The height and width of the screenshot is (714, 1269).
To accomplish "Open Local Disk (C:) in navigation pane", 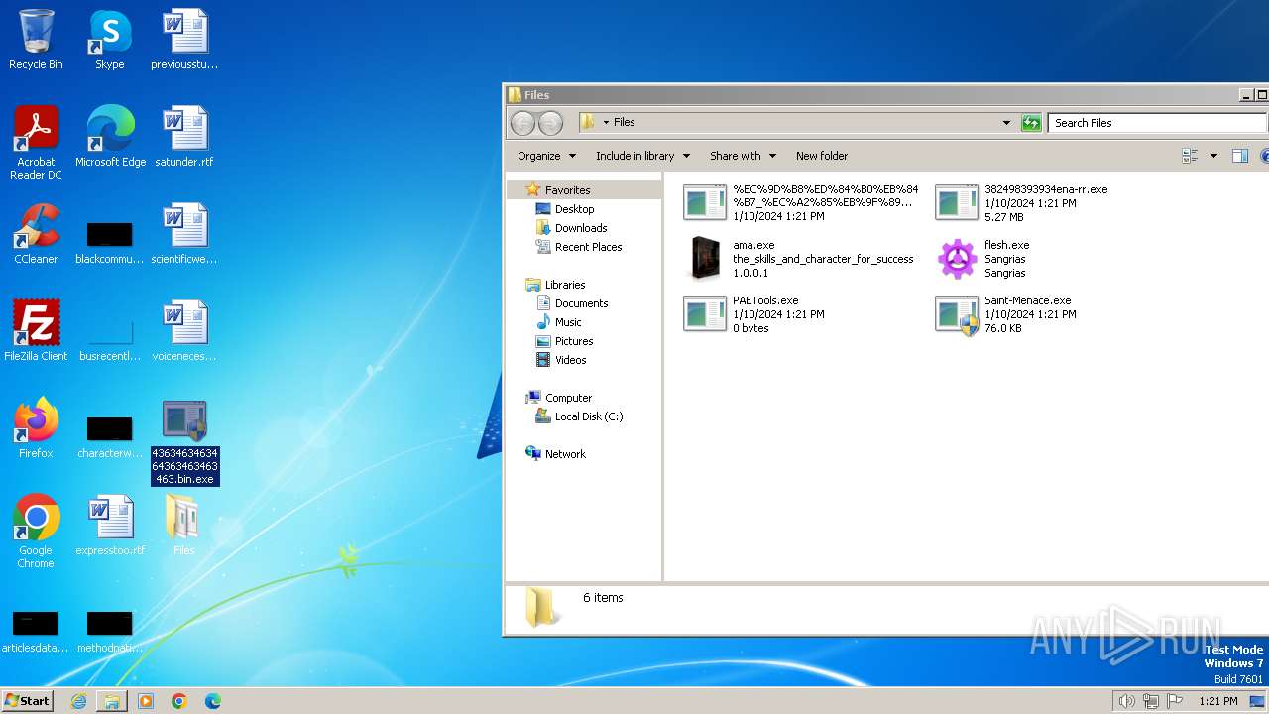I will (x=589, y=416).
